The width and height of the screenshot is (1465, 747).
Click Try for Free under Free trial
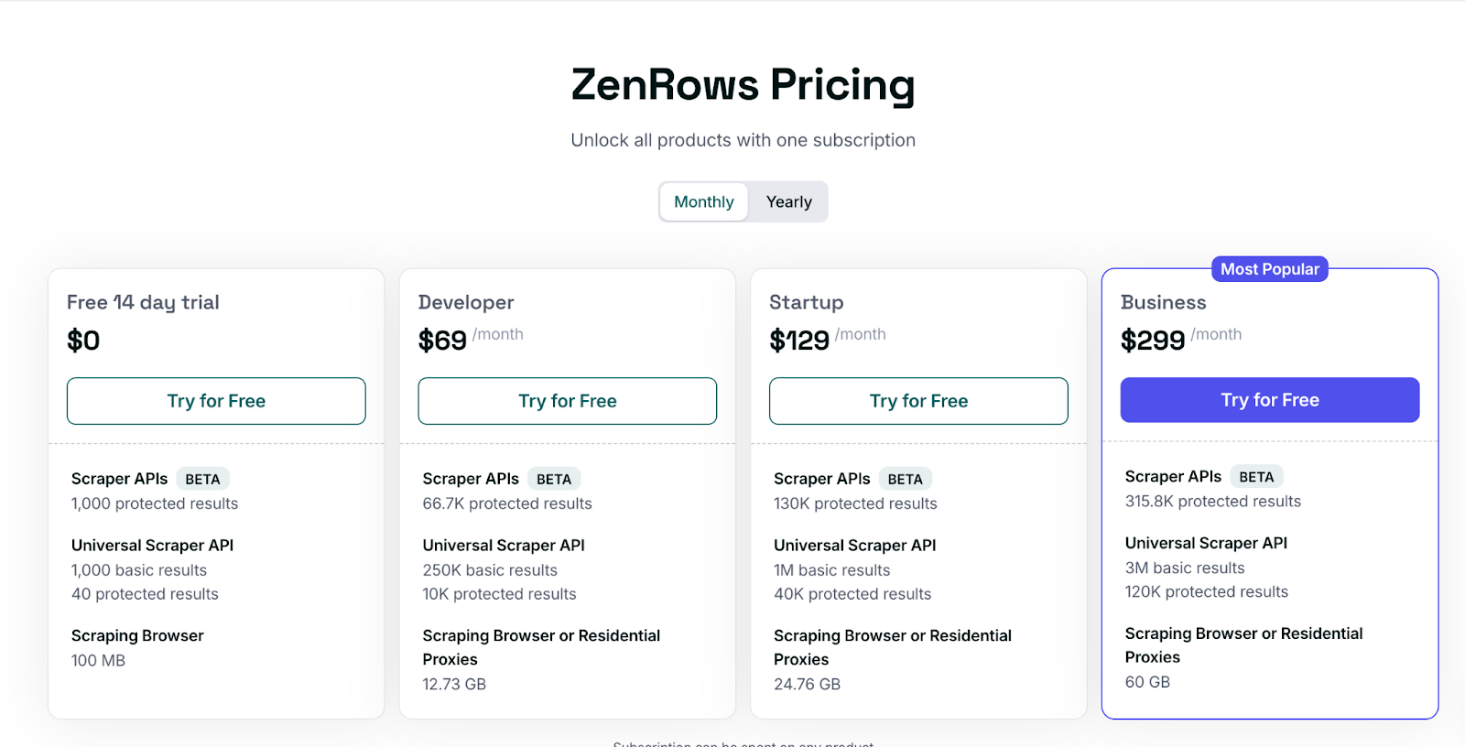tap(216, 401)
